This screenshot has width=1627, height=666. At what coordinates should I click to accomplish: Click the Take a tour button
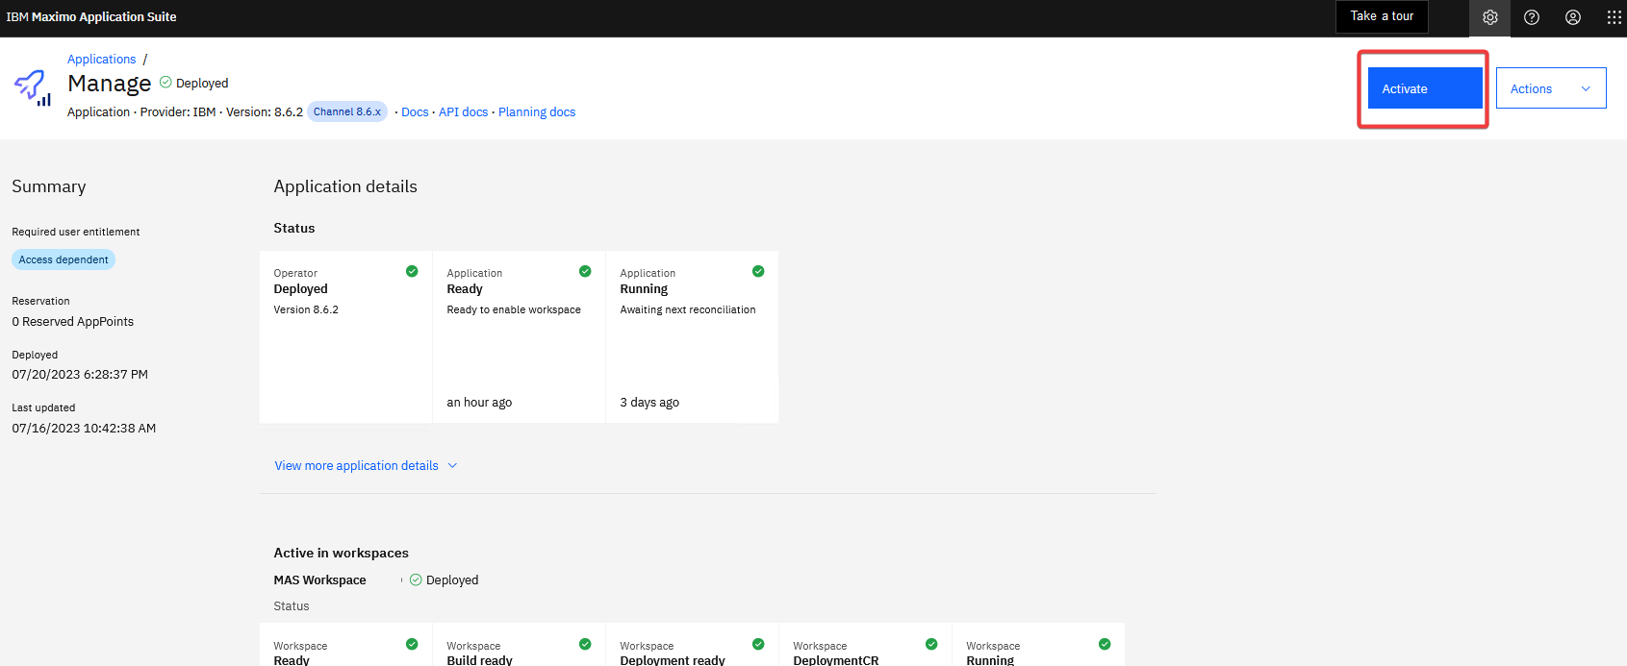click(1382, 16)
